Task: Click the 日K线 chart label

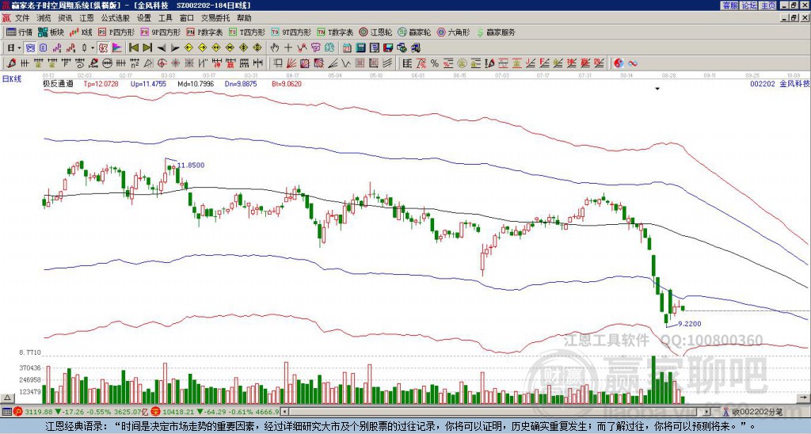Action: pos(12,78)
